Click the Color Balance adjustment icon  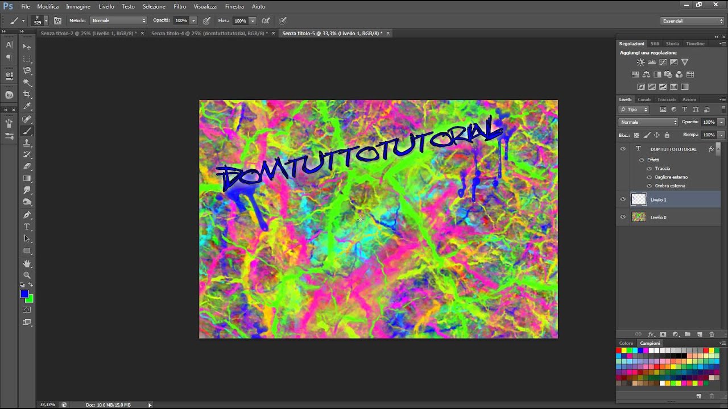[647, 74]
